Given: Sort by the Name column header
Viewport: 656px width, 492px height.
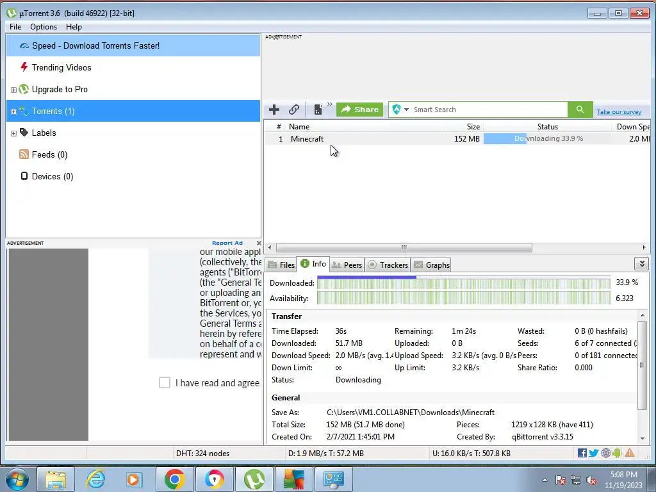Looking at the screenshot, I should click(x=366, y=127).
